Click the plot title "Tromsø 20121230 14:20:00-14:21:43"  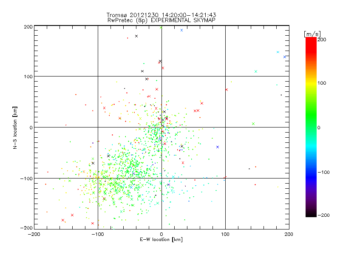pos(161,15)
